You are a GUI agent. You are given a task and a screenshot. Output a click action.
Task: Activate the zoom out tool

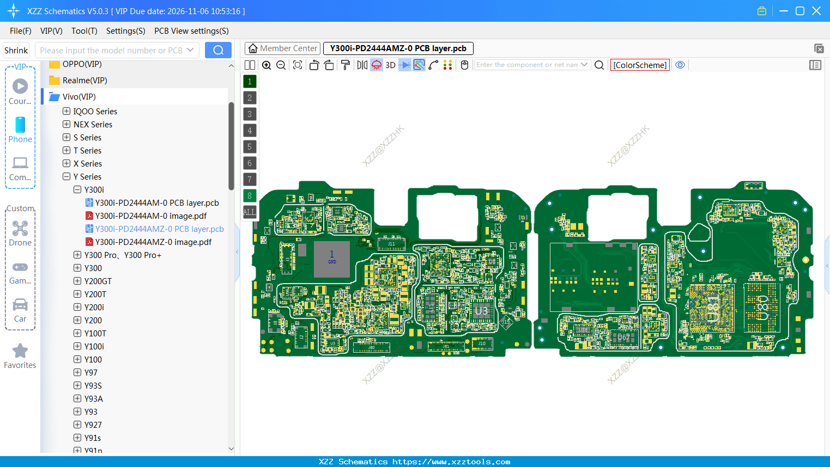point(281,65)
